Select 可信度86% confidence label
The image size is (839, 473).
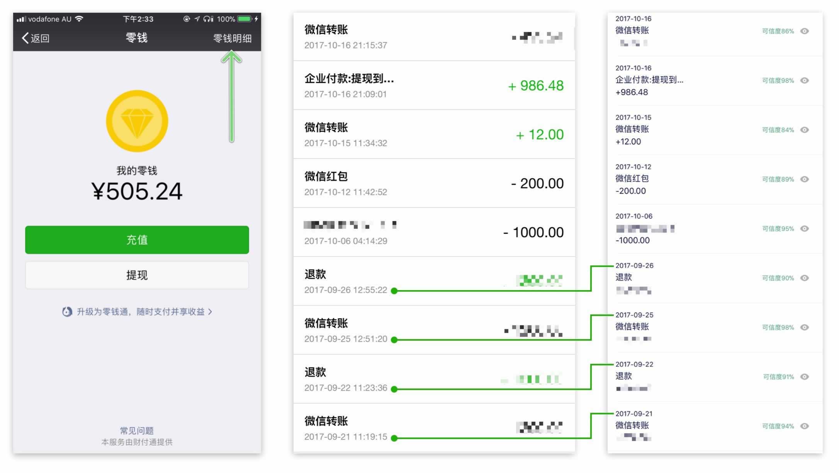coord(778,31)
